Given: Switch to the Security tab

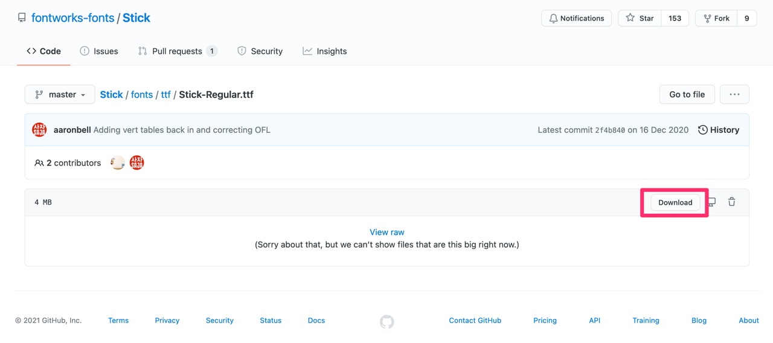Looking at the screenshot, I should coord(260,51).
